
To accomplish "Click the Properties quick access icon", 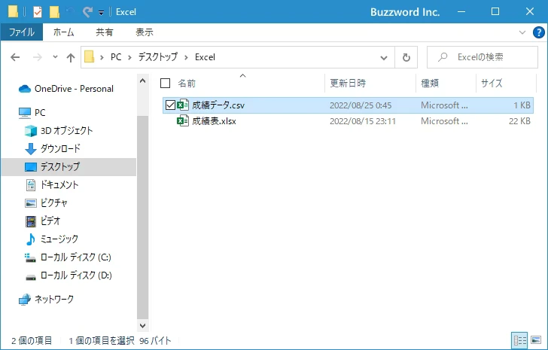I will [x=38, y=12].
